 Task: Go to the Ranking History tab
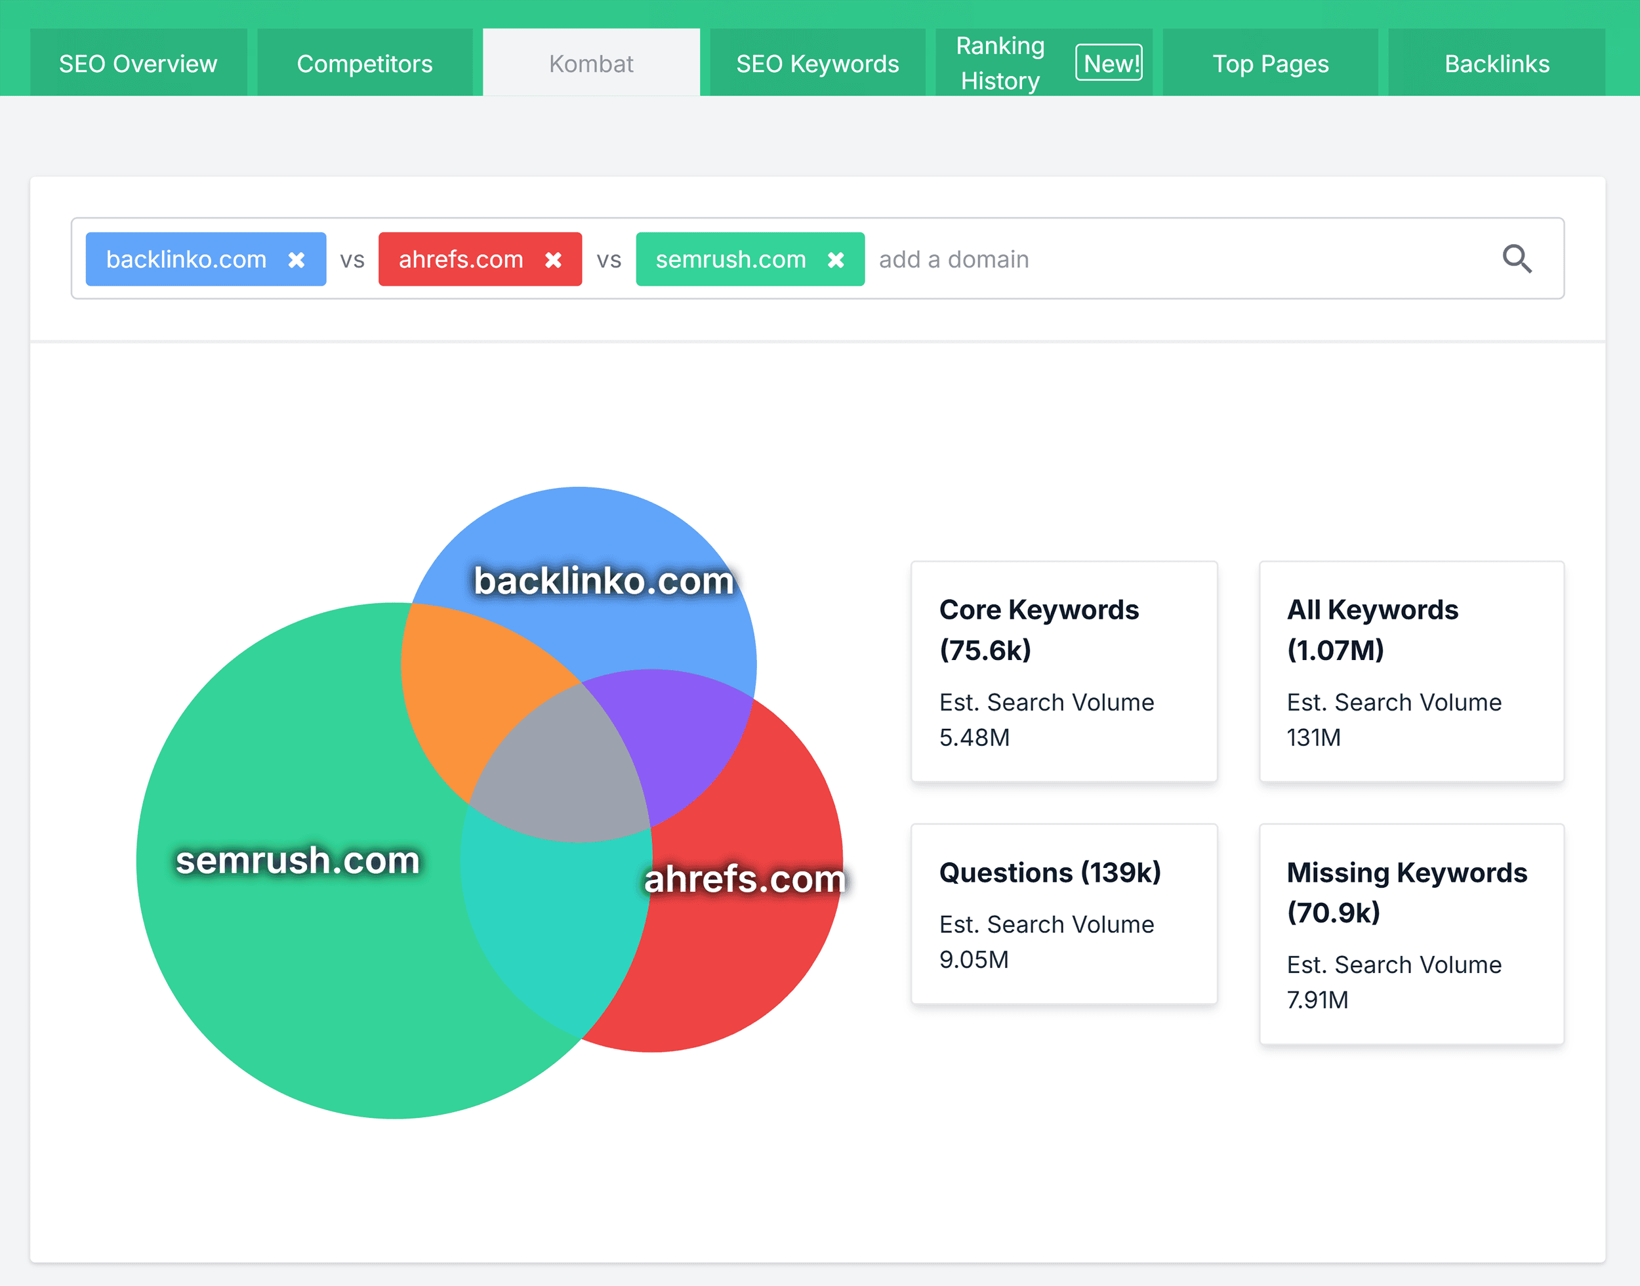point(1044,63)
